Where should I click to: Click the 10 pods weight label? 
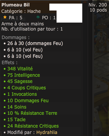[98, 10]
